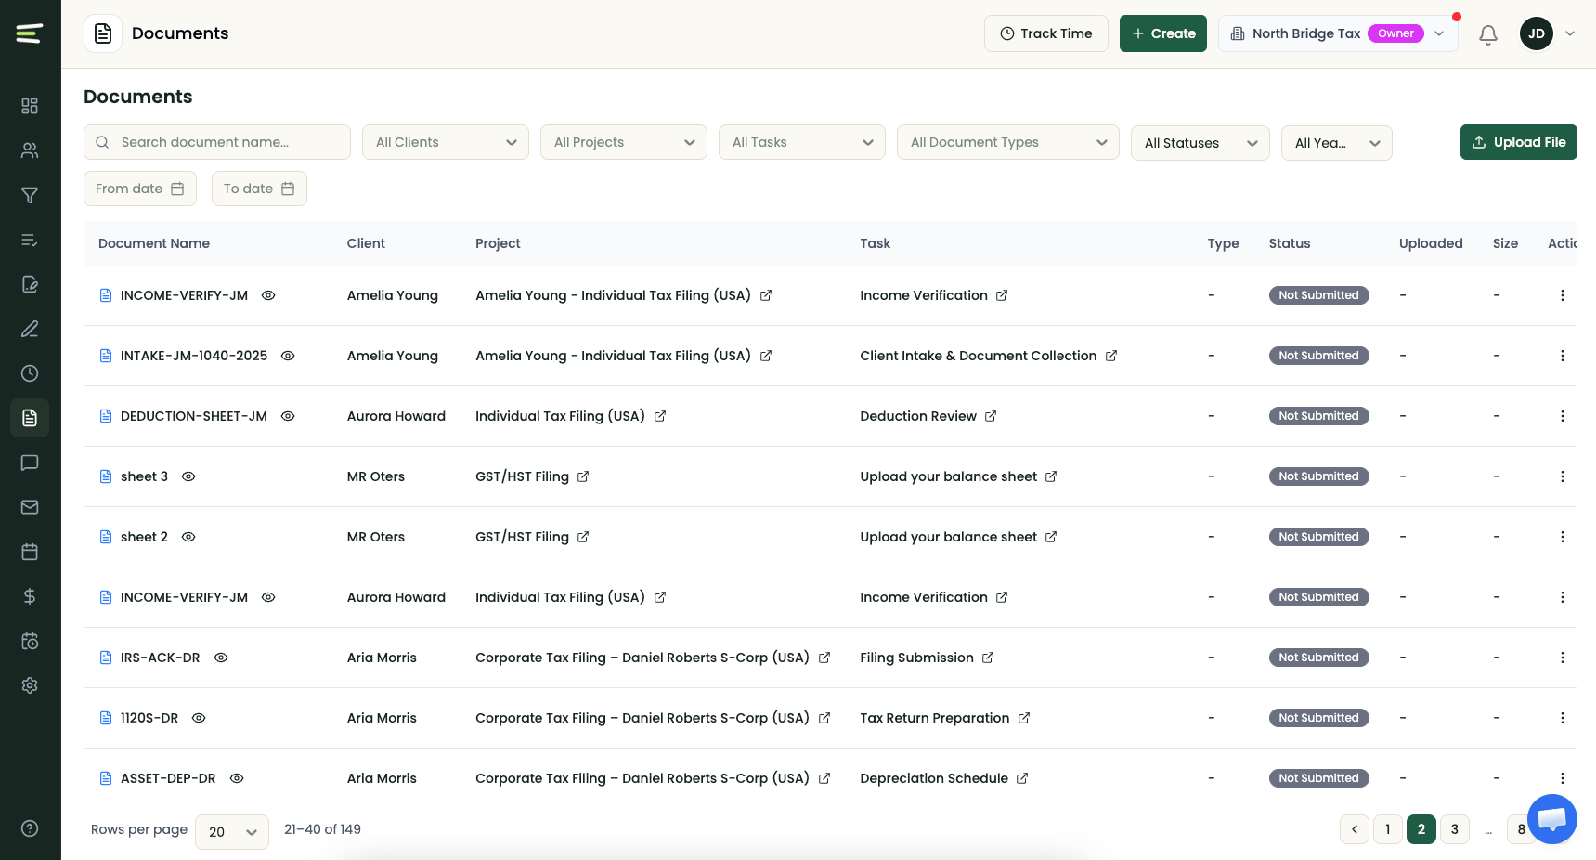Expand the All Tasks filter dropdown
The height and width of the screenshot is (860, 1596).
[x=802, y=142]
